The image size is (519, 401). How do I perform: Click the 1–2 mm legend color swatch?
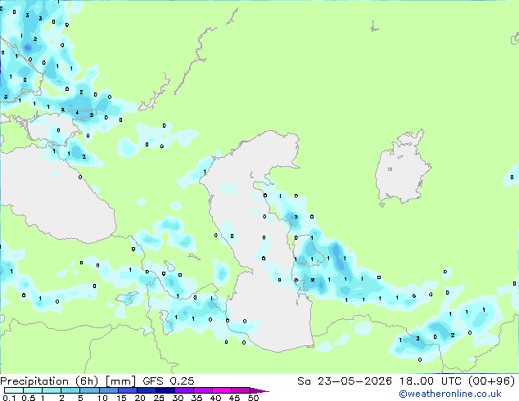click(52, 390)
